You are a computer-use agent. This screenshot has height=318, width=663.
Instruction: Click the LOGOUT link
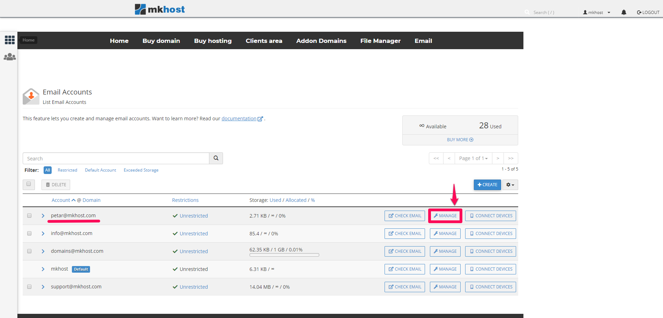coord(648,12)
